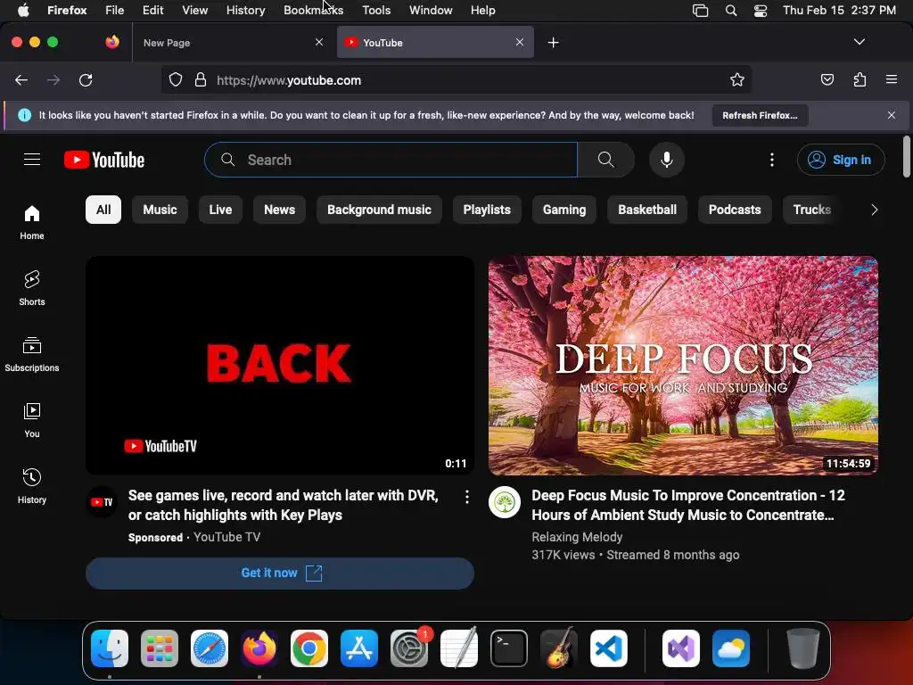This screenshot has width=913, height=685.
Task: Save to Pocket icon in toolbar
Action: click(x=827, y=79)
